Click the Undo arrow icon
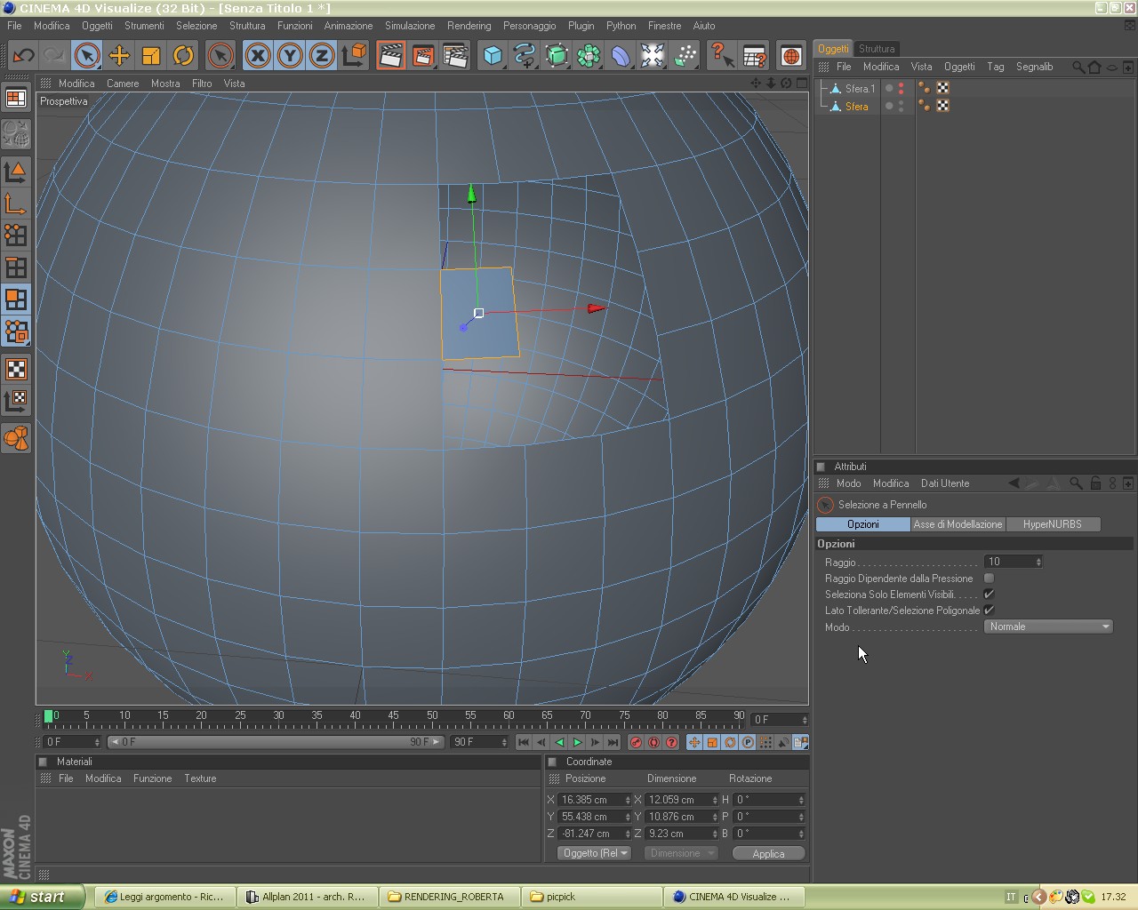Viewport: 1138px width, 910px height. pos(23,56)
